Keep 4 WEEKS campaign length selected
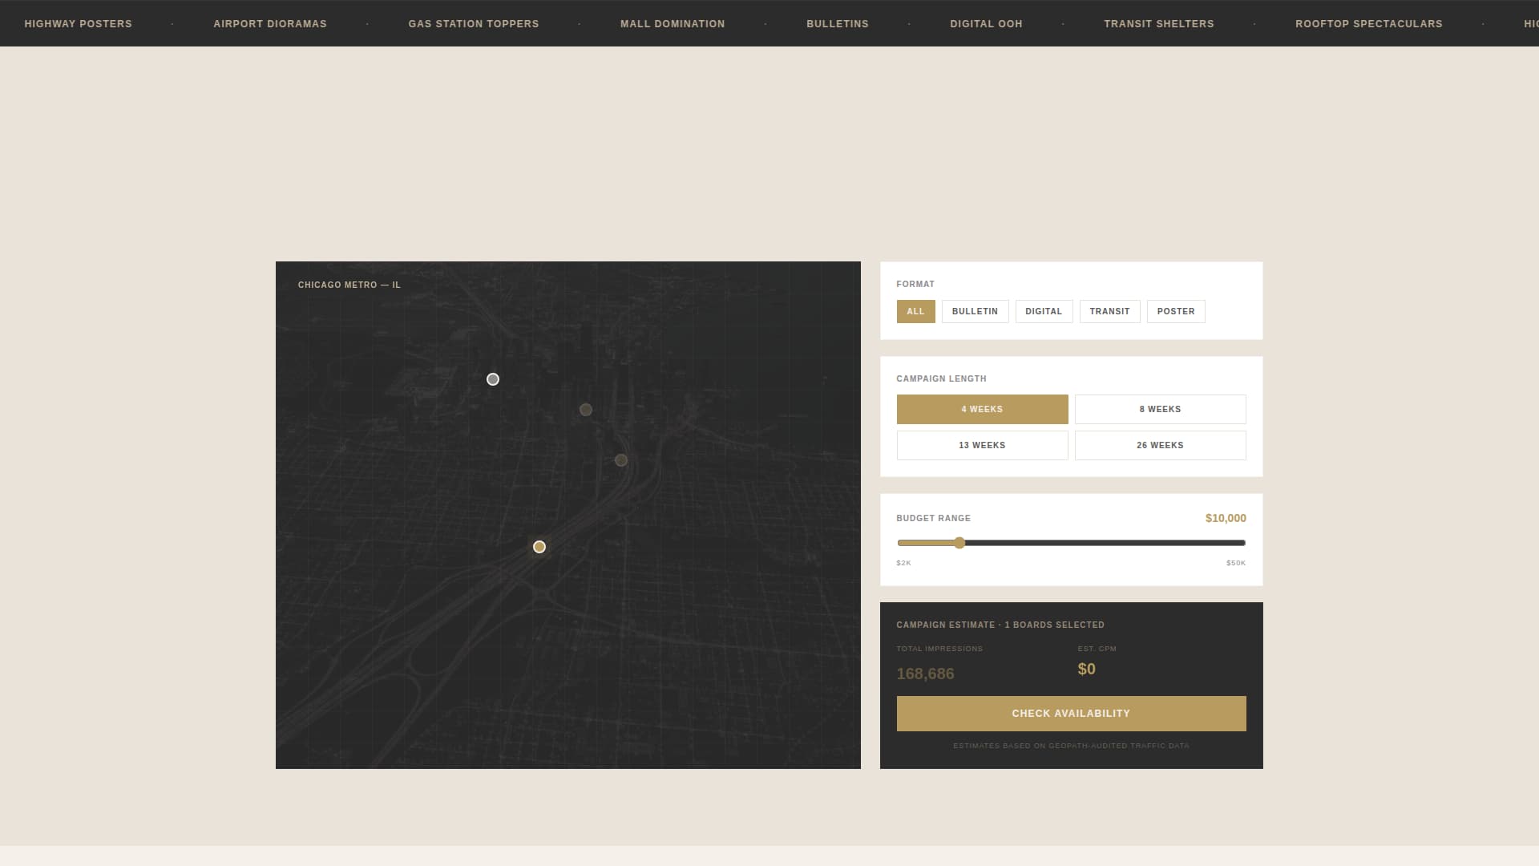1539x866 pixels. 982,409
